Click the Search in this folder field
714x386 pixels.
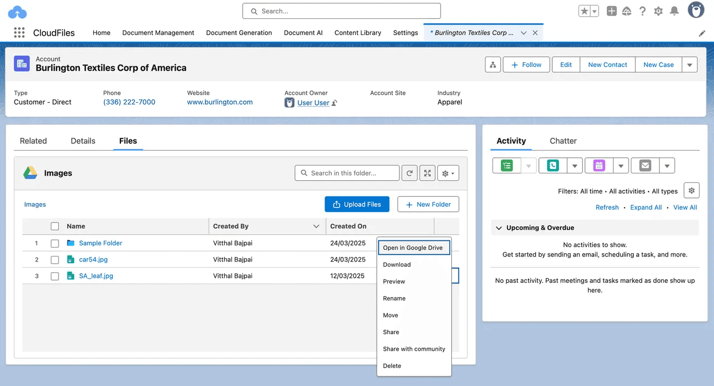347,173
